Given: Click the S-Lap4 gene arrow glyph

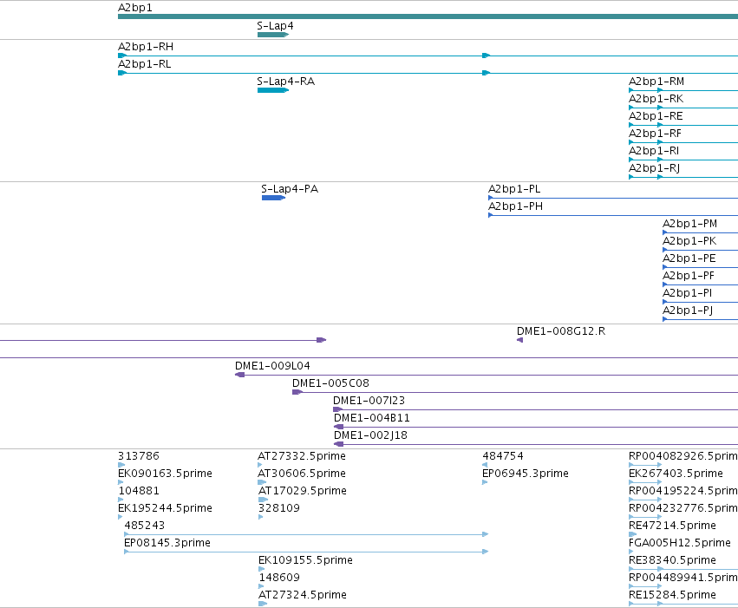Looking at the screenshot, I should pos(273,35).
